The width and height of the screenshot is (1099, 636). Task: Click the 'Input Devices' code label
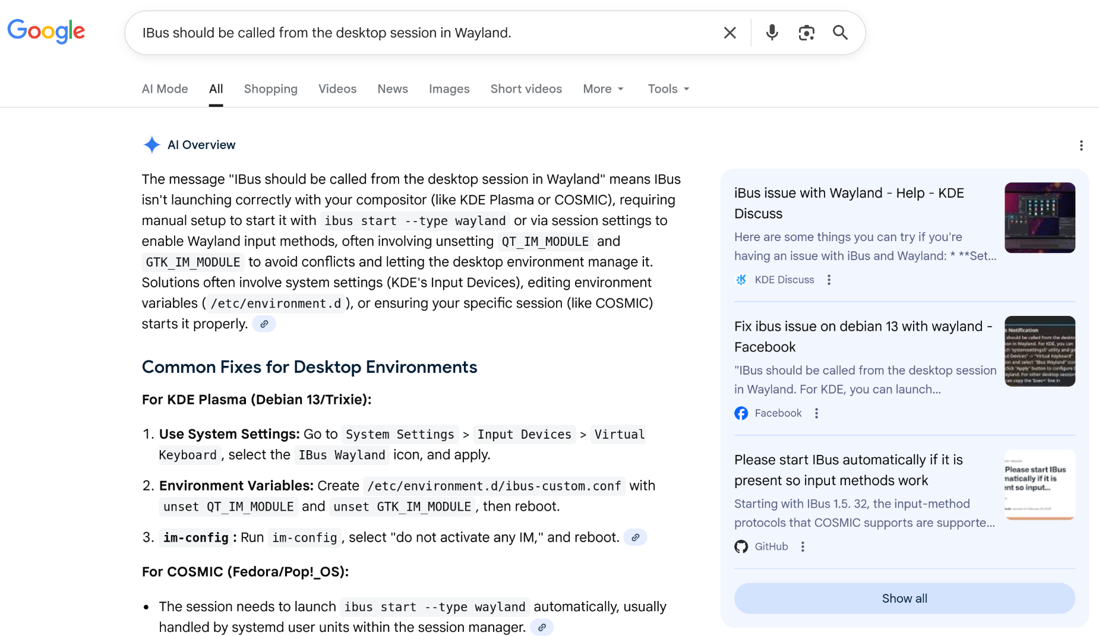[x=525, y=435]
